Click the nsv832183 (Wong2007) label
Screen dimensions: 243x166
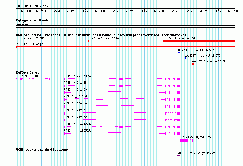coord(33,44)
